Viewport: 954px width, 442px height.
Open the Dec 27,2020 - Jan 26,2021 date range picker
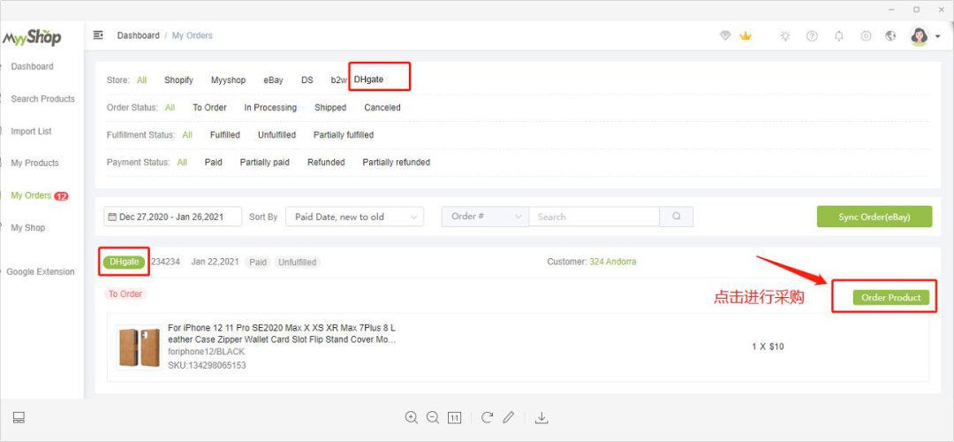pos(173,217)
